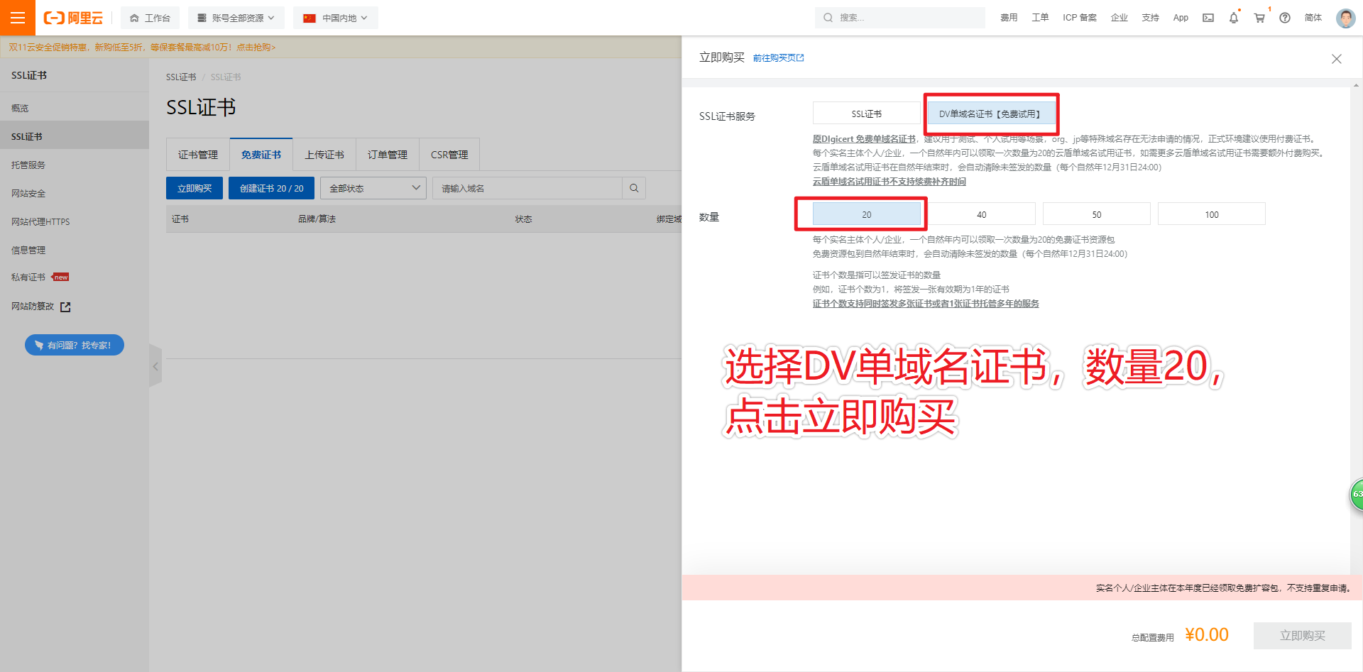Screen dimensions: 1363x672
Task: Open ICP 备案 menu
Action: tap(1079, 18)
